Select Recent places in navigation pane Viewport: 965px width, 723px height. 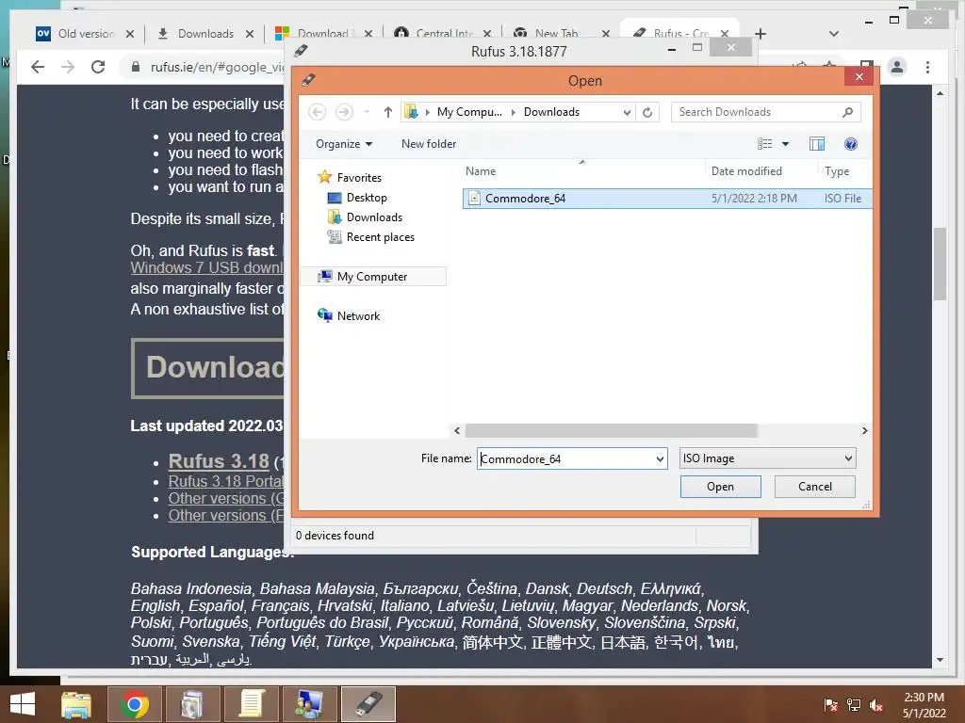pyautogui.click(x=370, y=236)
